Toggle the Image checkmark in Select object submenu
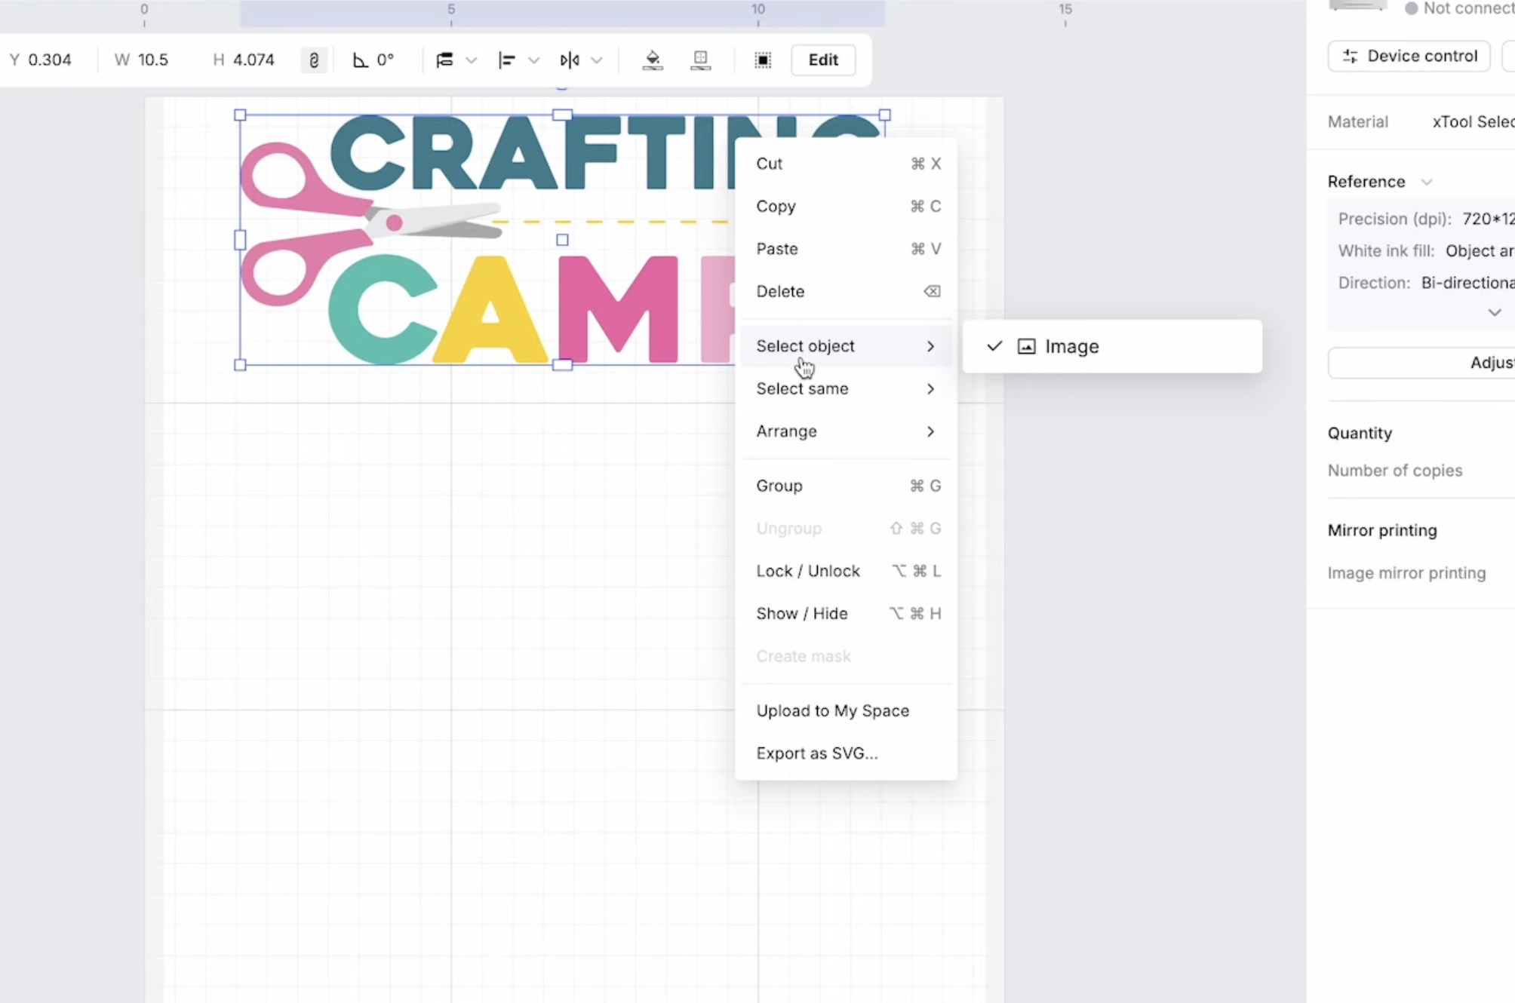The image size is (1515, 1003). coord(993,346)
